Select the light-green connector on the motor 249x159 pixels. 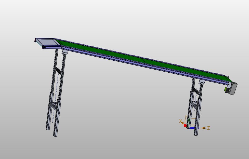click(x=226, y=89)
